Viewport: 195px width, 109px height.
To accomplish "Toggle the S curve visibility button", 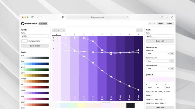I will click(x=59, y=30).
